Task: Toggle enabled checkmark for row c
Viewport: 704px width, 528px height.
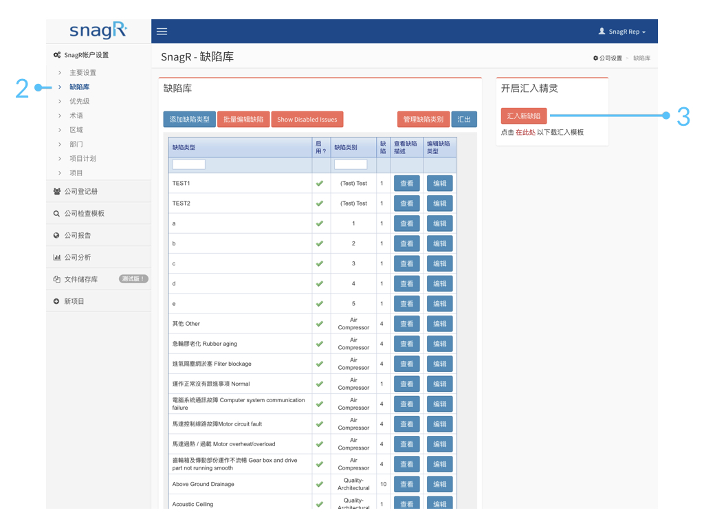Action: (320, 263)
